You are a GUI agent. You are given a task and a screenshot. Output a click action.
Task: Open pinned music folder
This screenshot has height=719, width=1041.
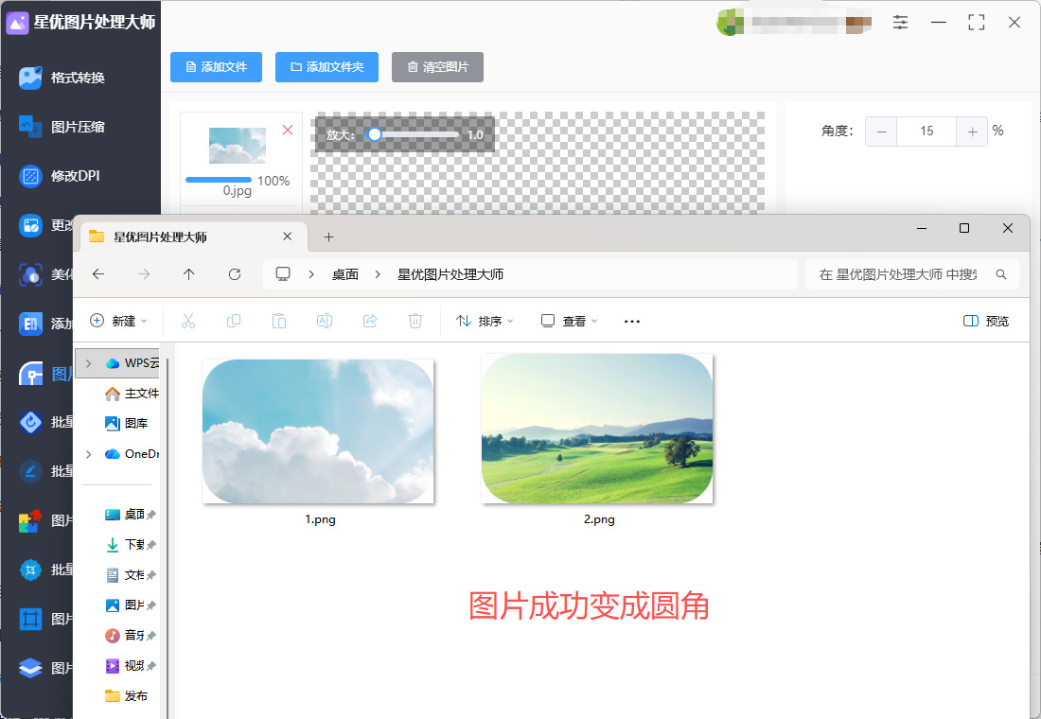pyautogui.click(x=131, y=636)
